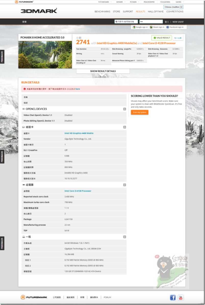This screenshot has width=205, height=305.
Task: Click the waterfall benchmark thumbnail
Action: 45,55
